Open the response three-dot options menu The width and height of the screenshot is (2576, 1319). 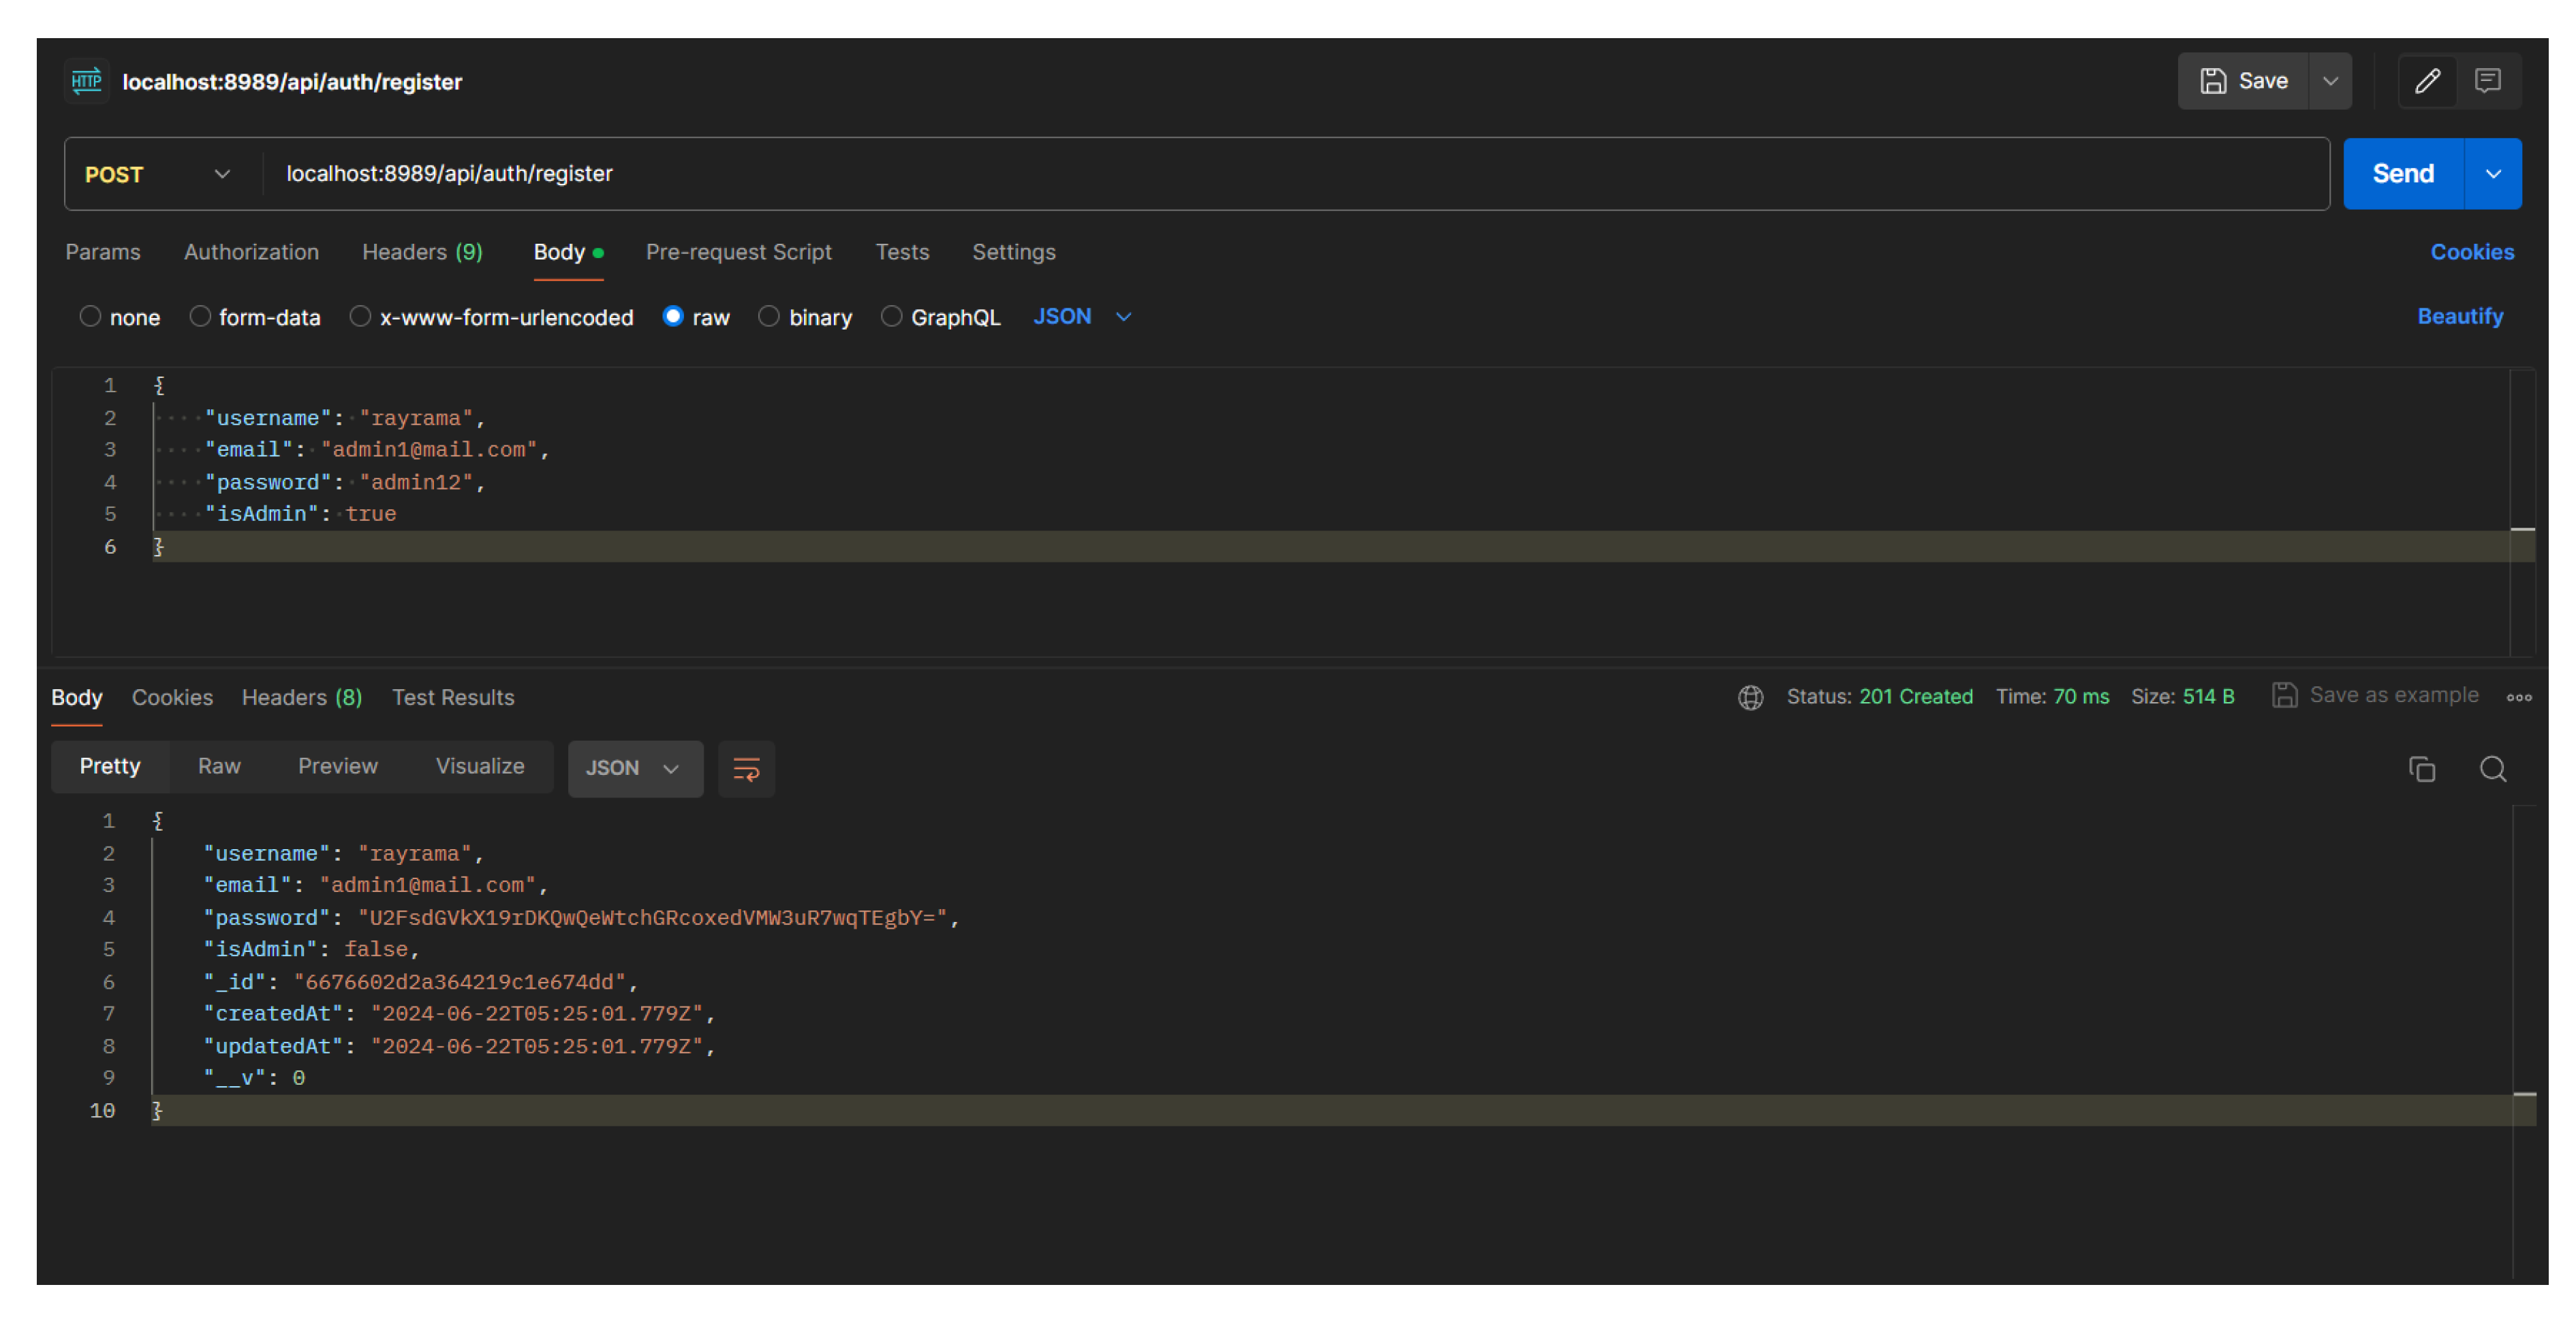coord(2518,697)
